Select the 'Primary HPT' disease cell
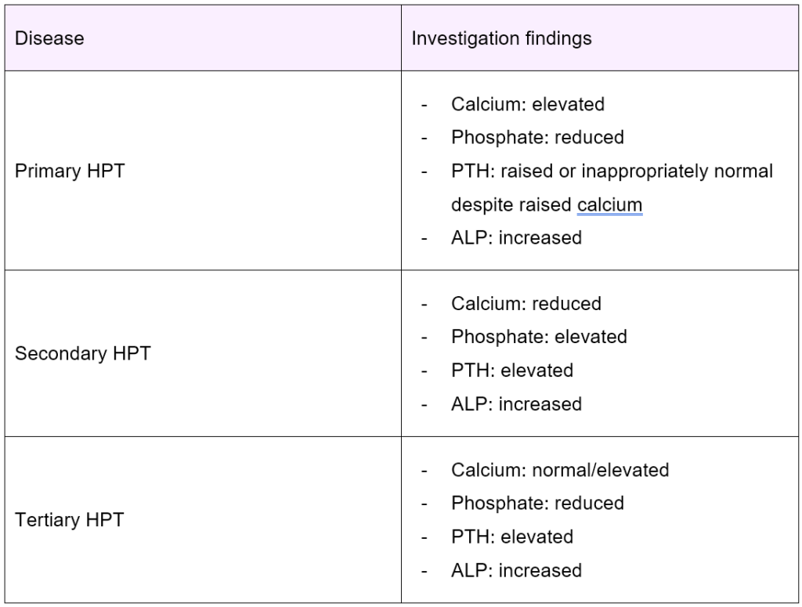The width and height of the screenshot is (802, 607). pos(70,171)
